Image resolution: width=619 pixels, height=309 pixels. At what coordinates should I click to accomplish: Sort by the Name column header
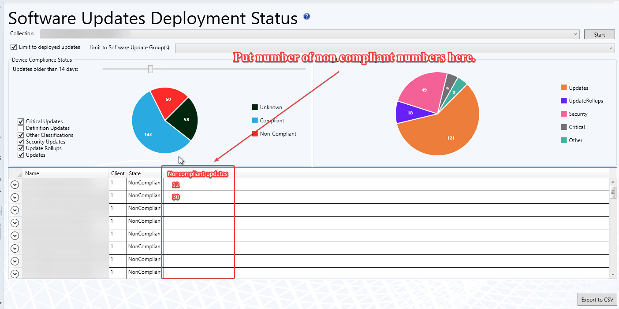tap(66, 173)
